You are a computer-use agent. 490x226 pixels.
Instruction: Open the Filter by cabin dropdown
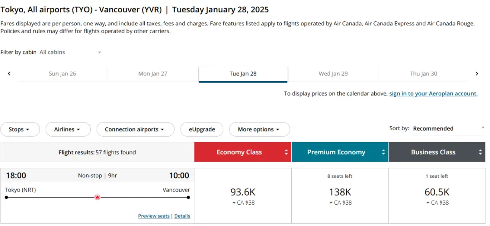click(70, 52)
